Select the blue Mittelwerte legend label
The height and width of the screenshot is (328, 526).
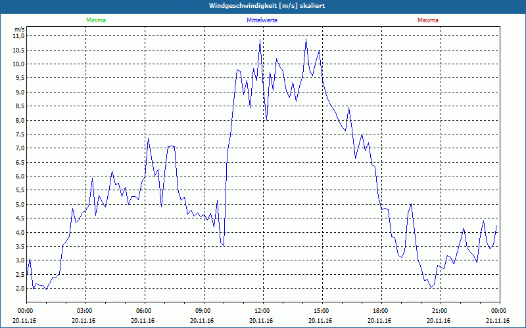point(262,20)
